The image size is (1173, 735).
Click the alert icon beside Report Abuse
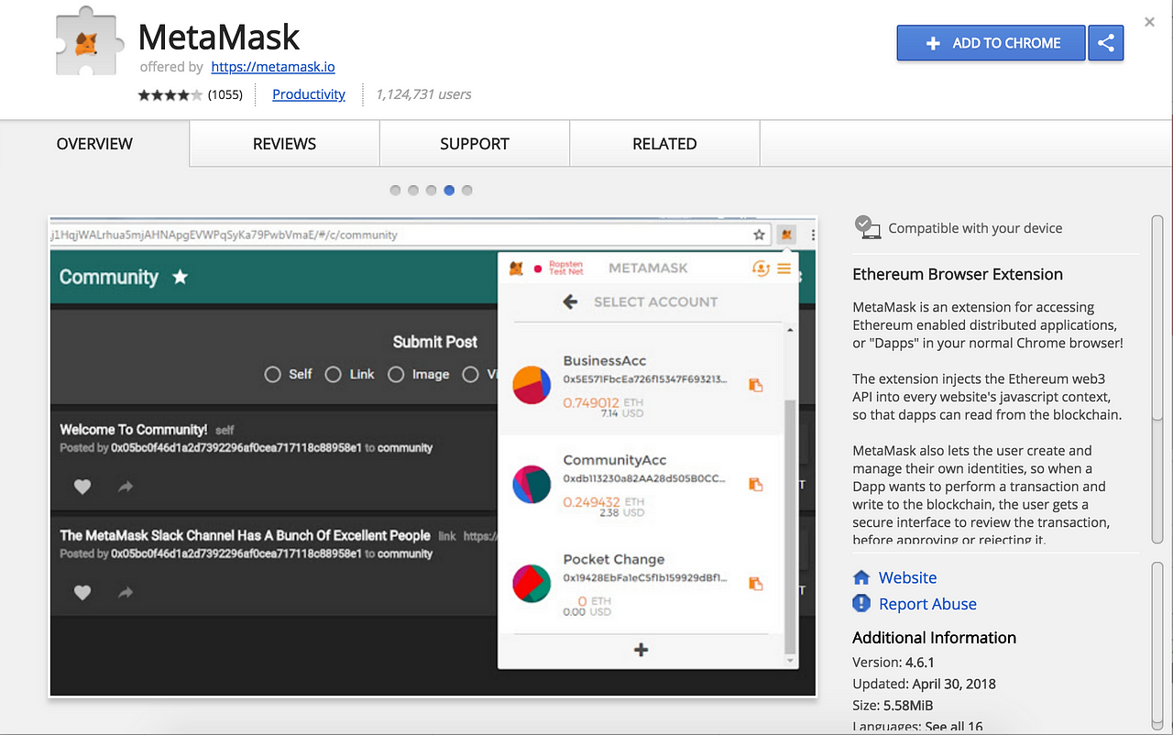click(861, 603)
